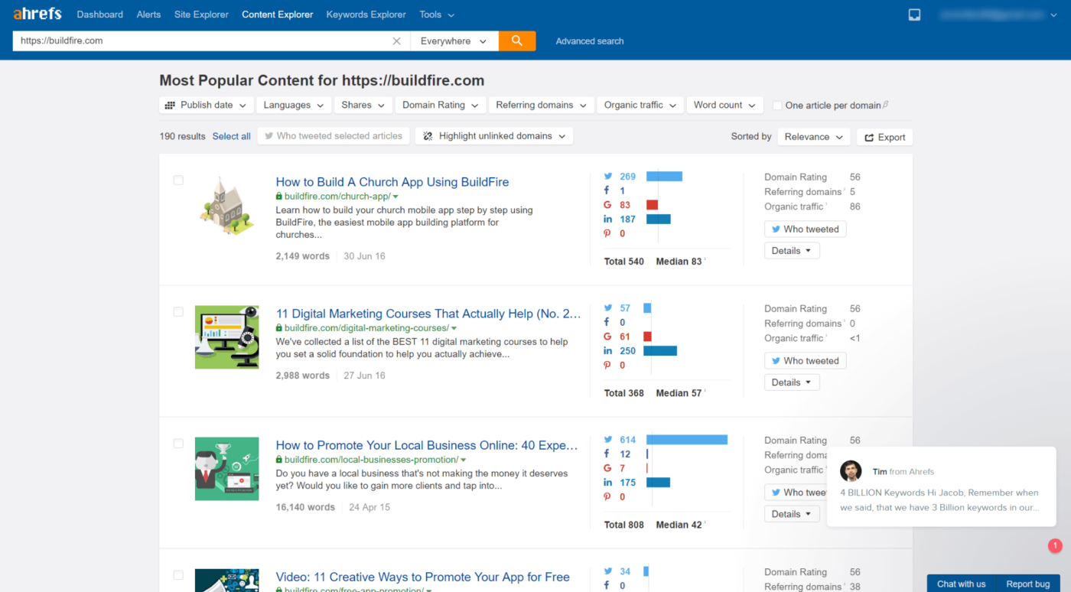Expand Details for Digital Marketing Courses article
The height and width of the screenshot is (592, 1071).
[x=792, y=382]
